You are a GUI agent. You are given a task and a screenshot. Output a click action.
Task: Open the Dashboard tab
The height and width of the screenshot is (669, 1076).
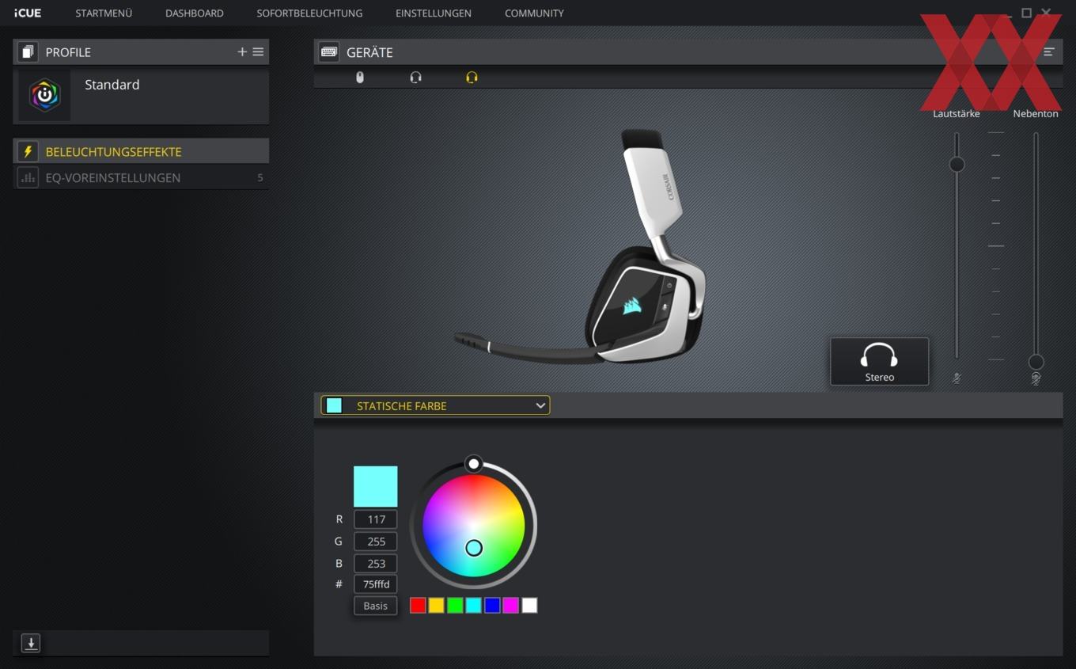tap(195, 13)
